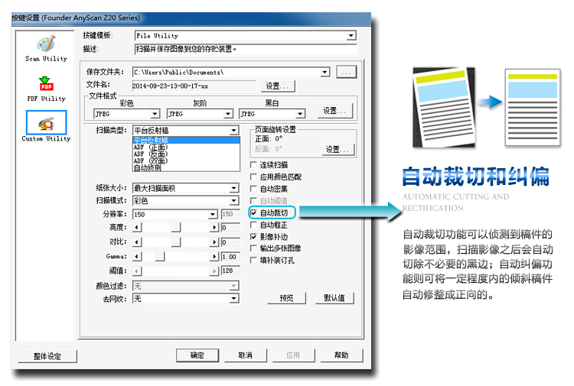Click the brightness slider thumb

(175, 228)
